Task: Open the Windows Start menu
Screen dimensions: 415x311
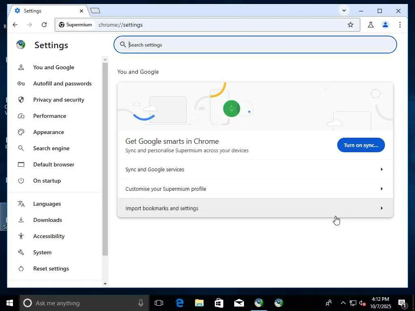Action: pyautogui.click(x=10, y=303)
